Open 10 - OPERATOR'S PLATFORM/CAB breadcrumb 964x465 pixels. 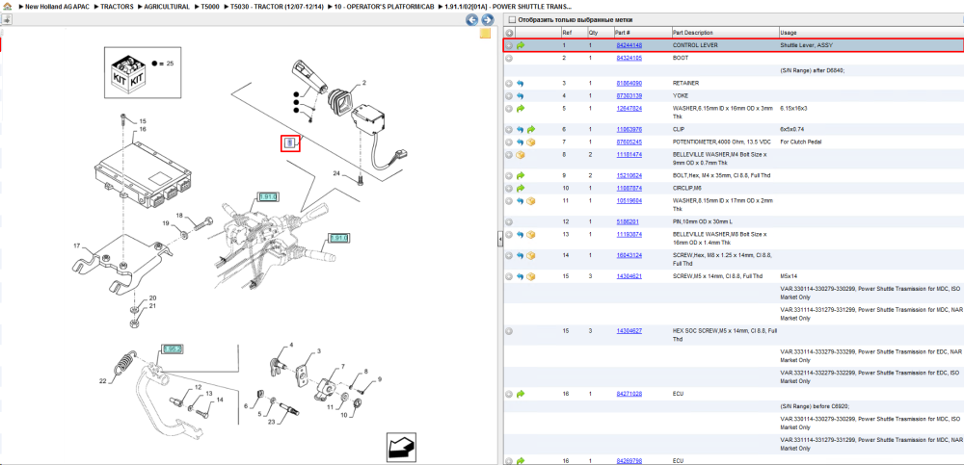pyautogui.click(x=385, y=6)
